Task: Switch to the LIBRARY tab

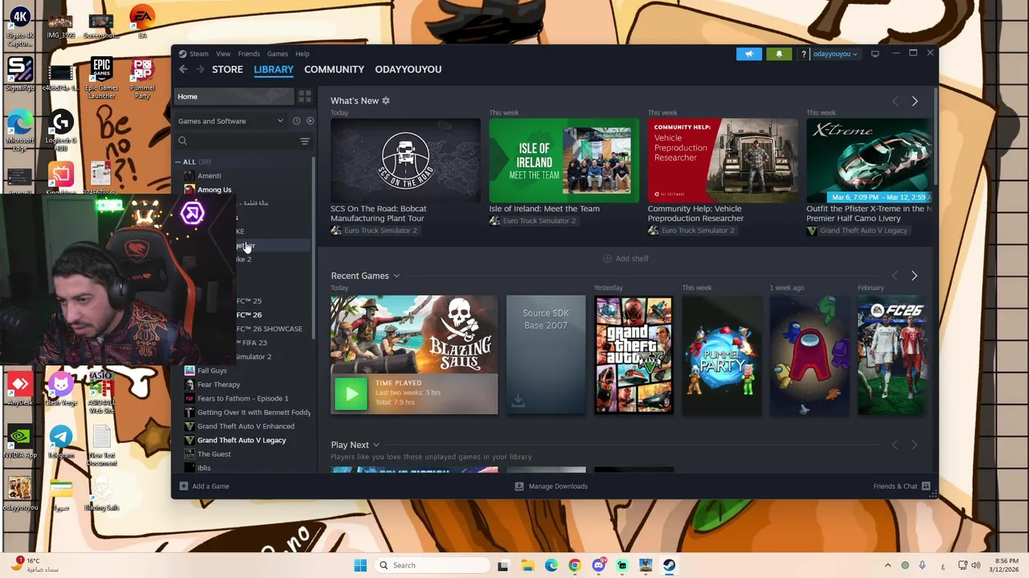Action: pyautogui.click(x=273, y=69)
